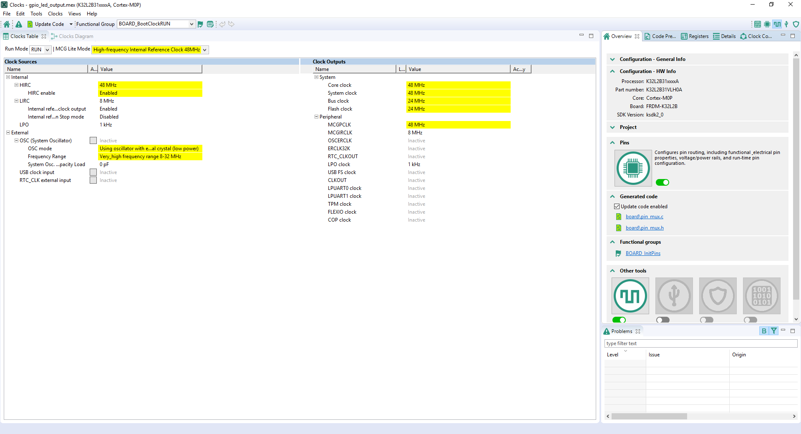
Task: Click the binary peripherals icon in top-right toolbar
Action: tap(757, 24)
